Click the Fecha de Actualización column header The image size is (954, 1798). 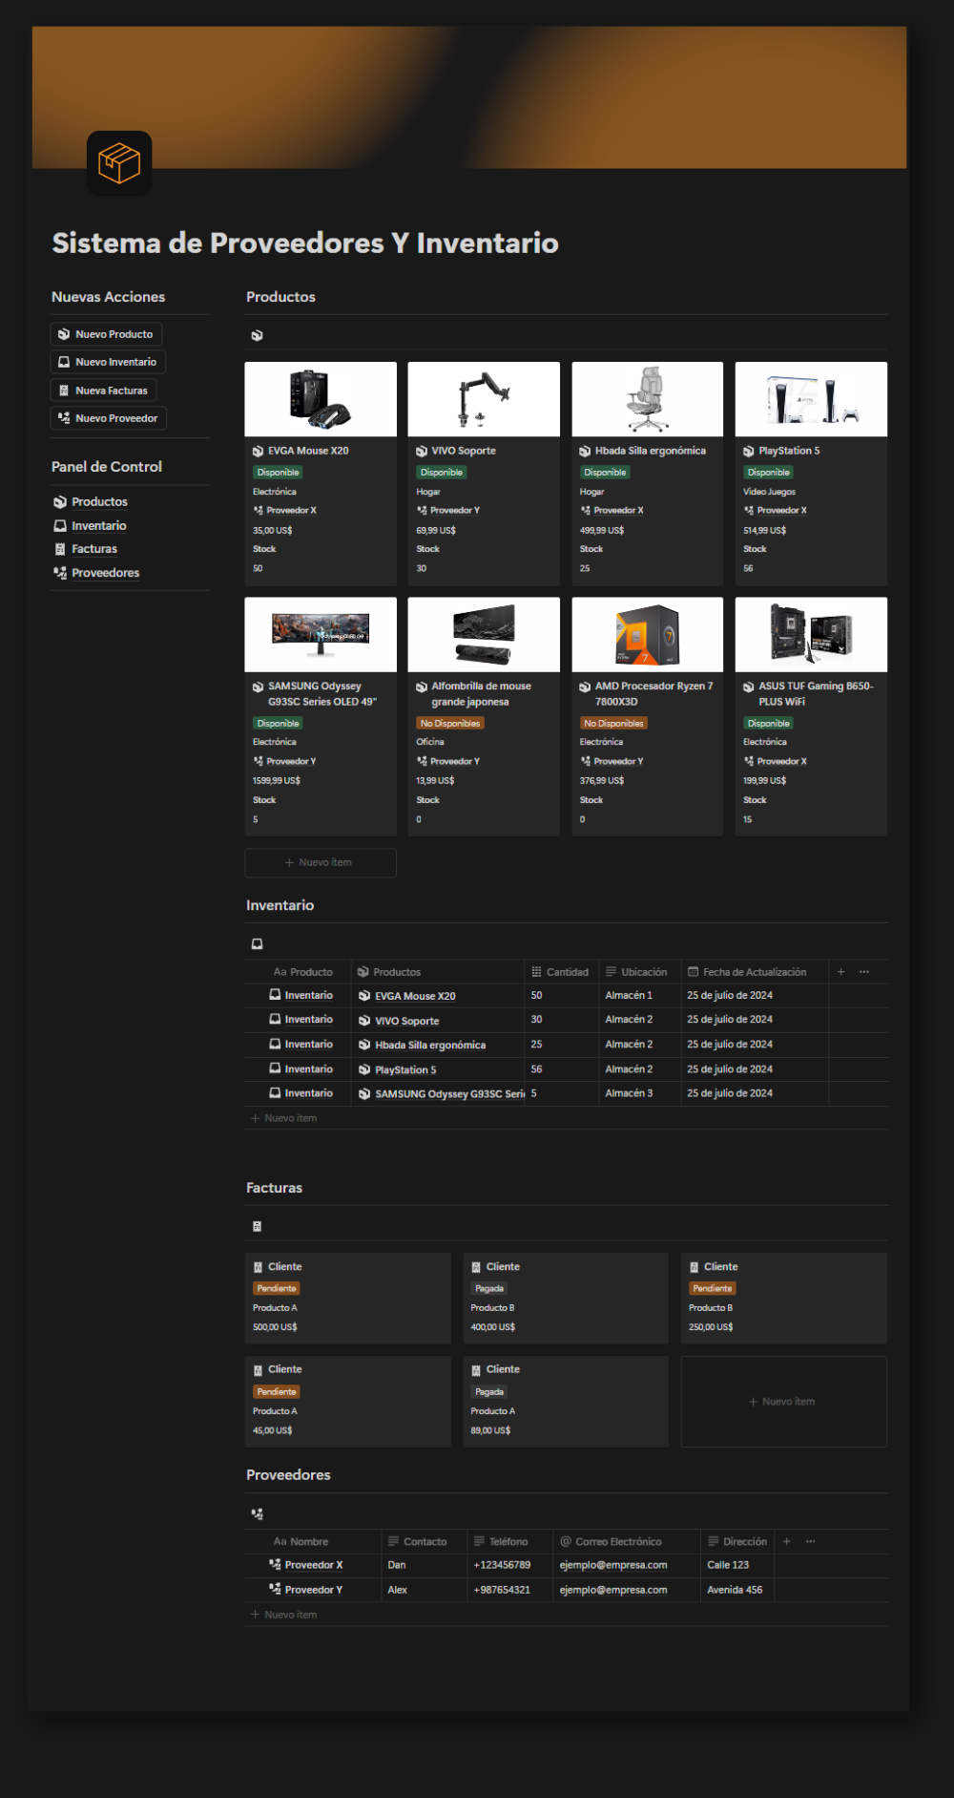(755, 972)
